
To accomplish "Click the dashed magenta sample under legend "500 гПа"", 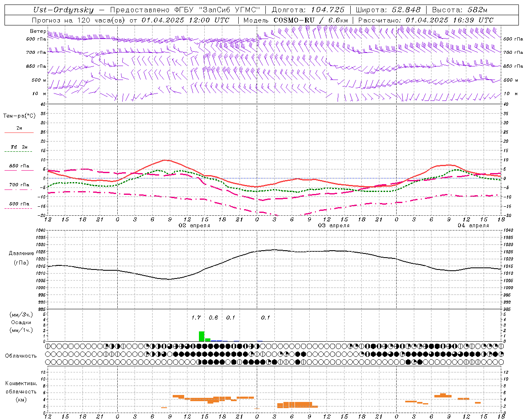I will [18, 209].
